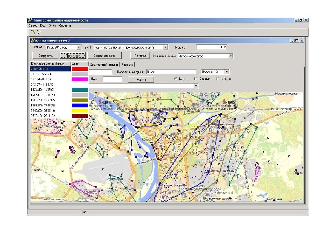Select the price range row beside olive swatch
336x252 pixels.
point(50,100)
